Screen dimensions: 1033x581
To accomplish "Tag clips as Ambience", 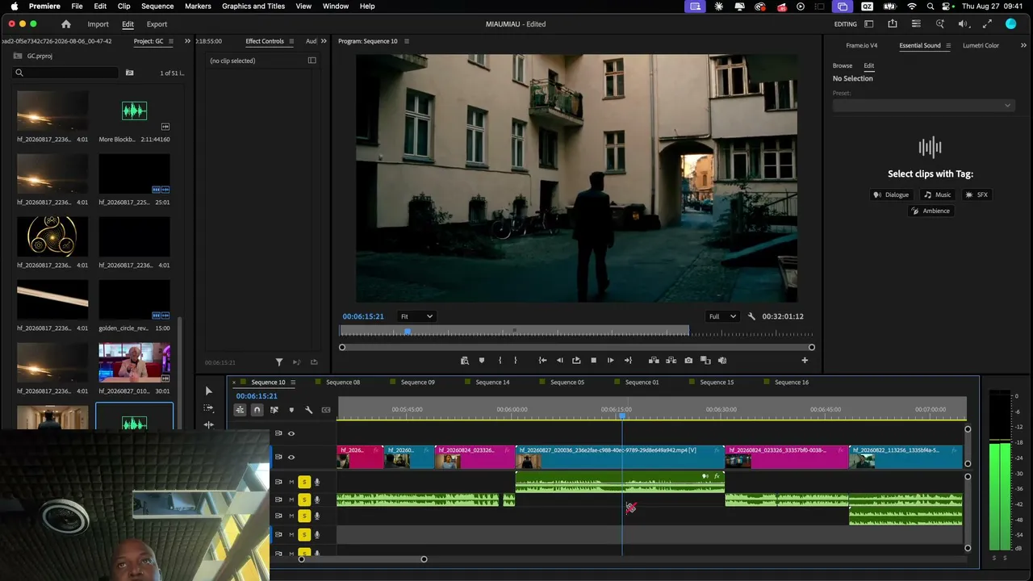I will point(931,211).
